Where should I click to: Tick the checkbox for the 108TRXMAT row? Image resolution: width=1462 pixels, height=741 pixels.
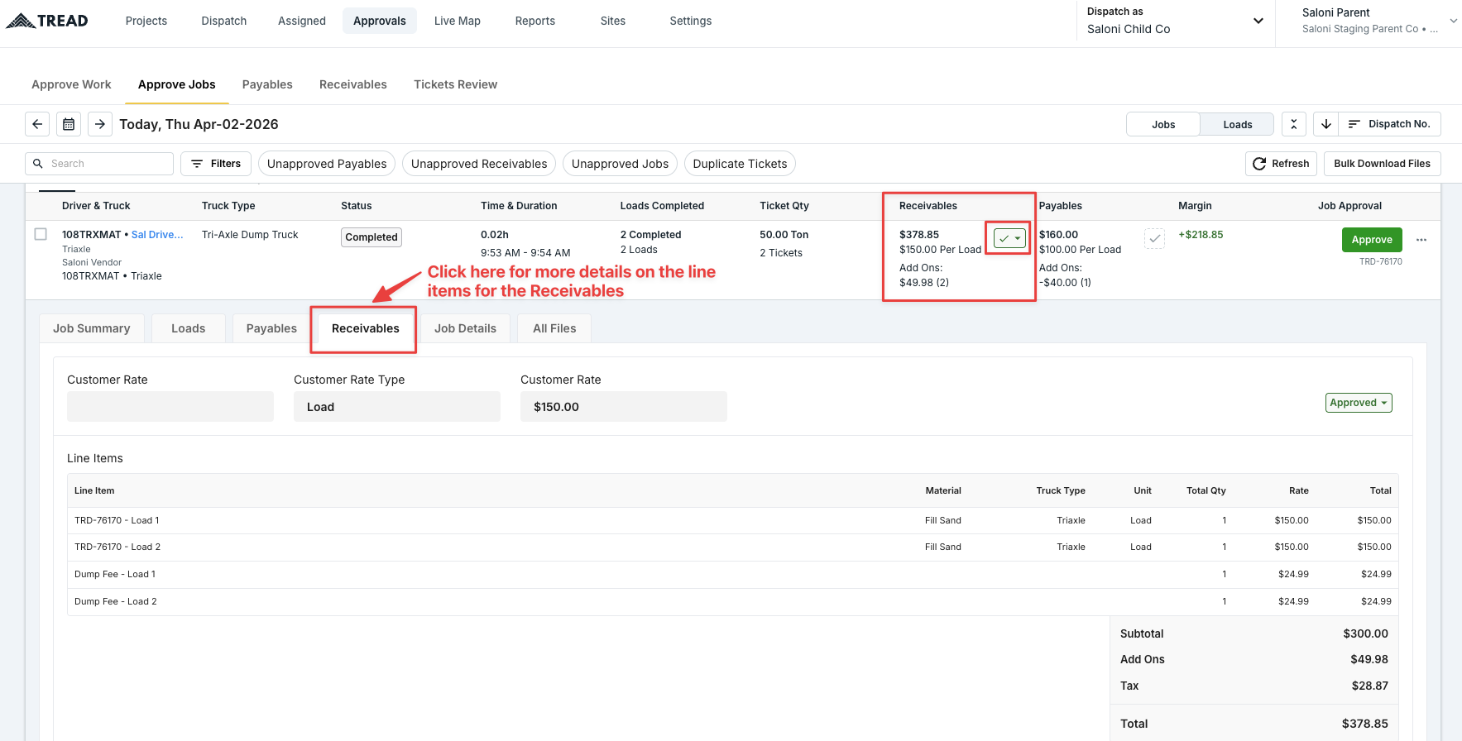click(41, 234)
